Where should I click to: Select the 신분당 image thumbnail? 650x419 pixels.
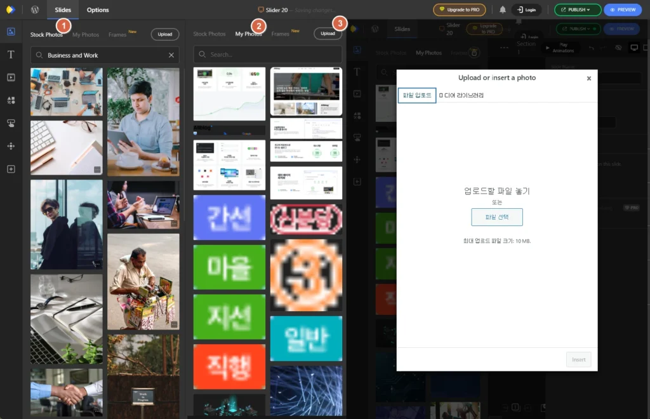[x=307, y=219]
